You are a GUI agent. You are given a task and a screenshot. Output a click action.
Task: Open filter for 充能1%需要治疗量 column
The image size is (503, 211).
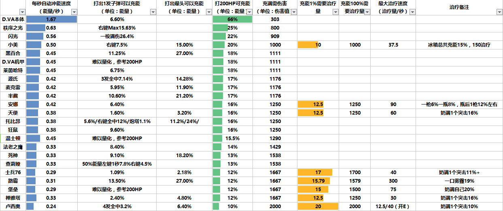(335, 12)
